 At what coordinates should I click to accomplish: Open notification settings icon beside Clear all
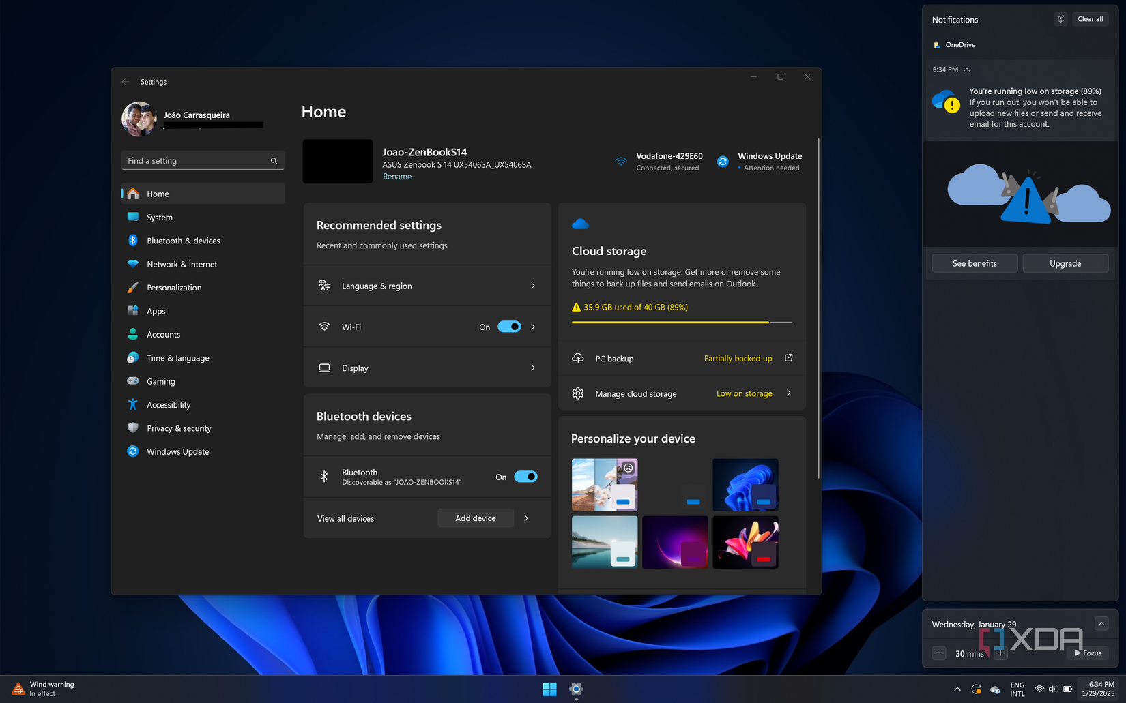1060,19
